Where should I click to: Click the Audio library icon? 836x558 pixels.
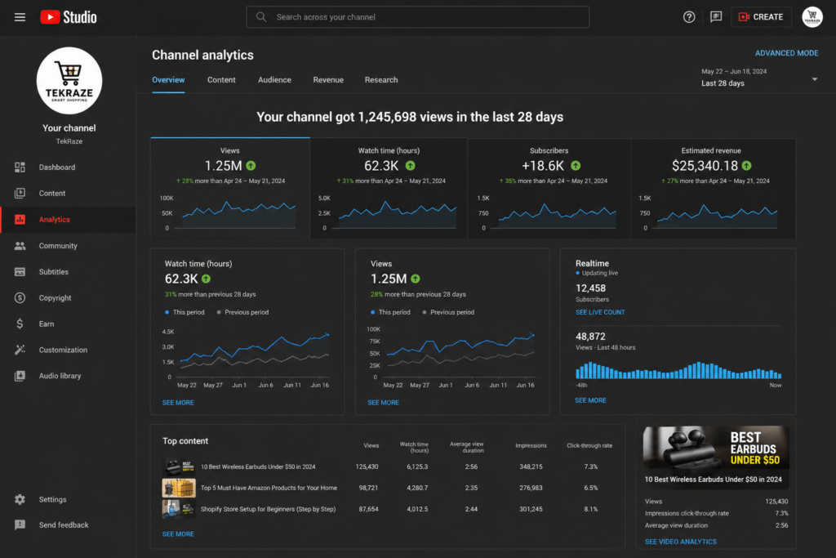(20, 376)
